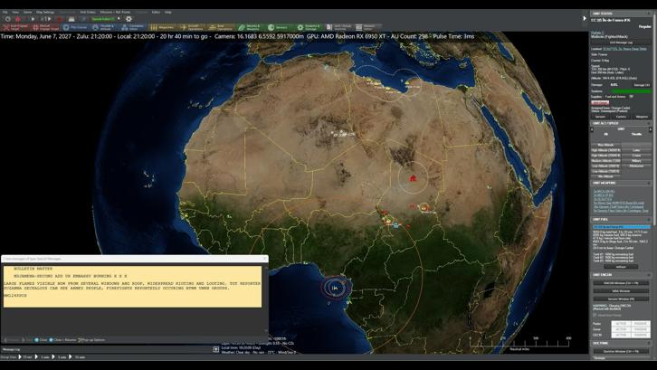Open the View menu
The width and height of the screenshot is (657, 370).
[15, 12]
